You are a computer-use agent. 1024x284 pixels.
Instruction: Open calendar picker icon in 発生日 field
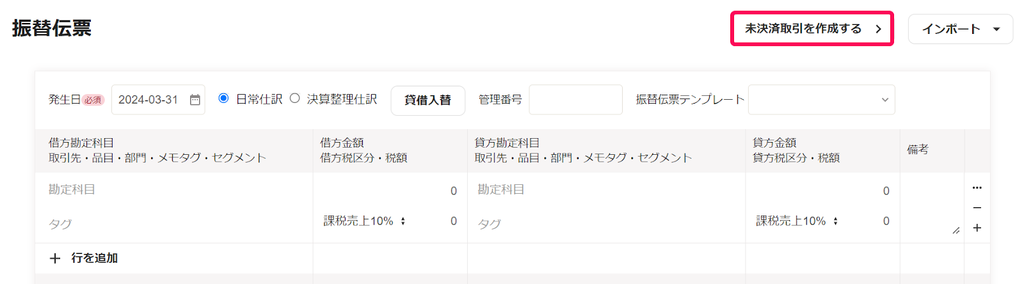tap(195, 100)
